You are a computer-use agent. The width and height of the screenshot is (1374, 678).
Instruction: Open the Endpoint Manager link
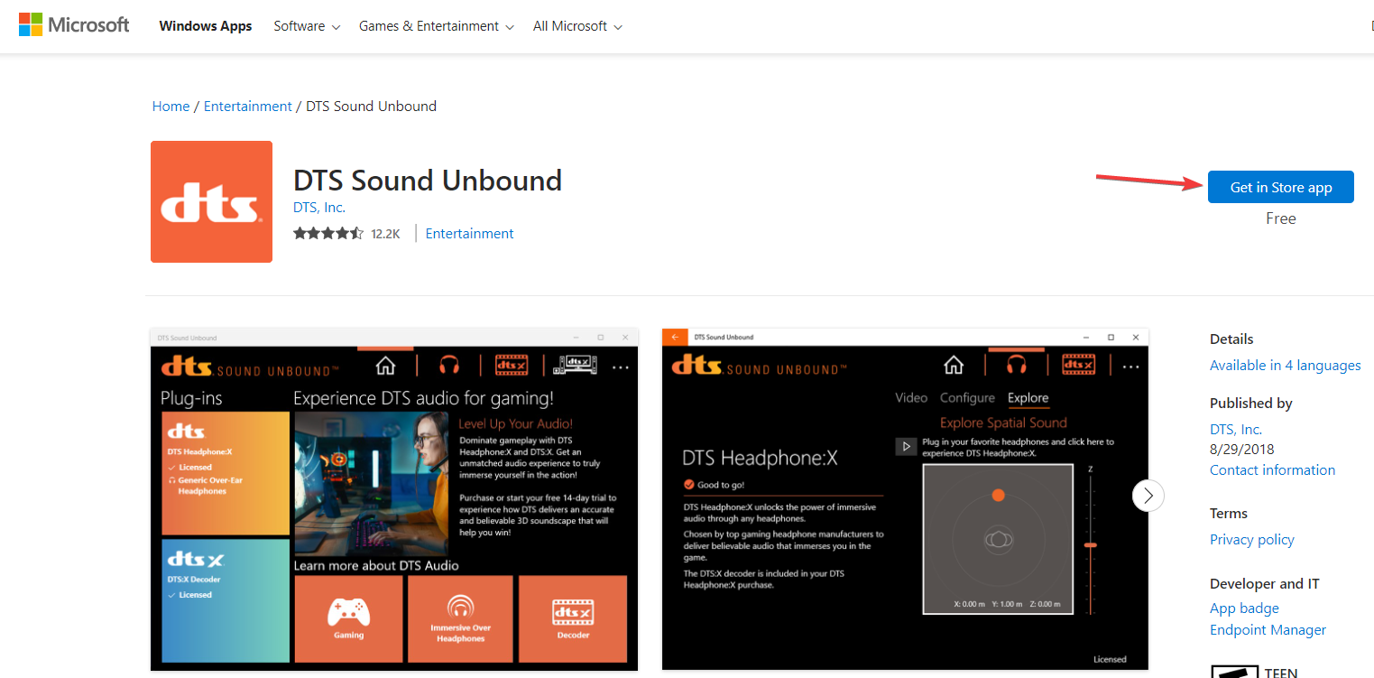(1268, 629)
